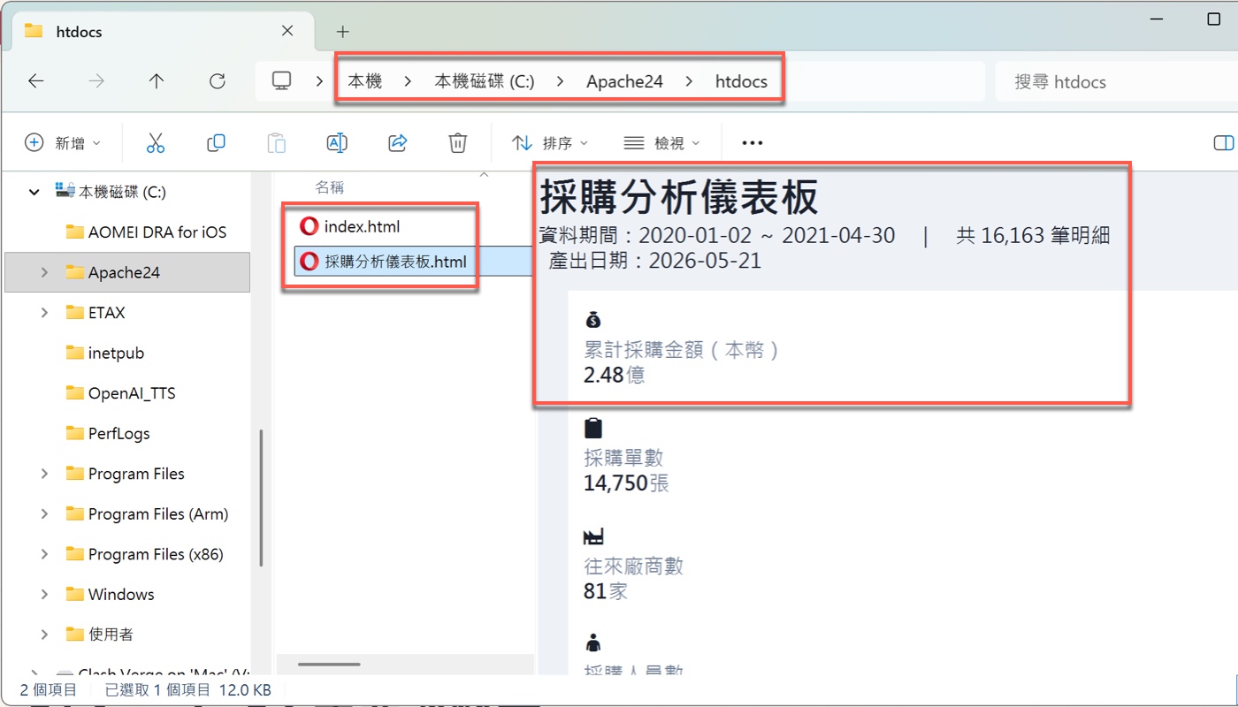The height and width of the screenshot is (707, 1238).
Task: Click the Cut scissors icon
Action: pos(156,142)
